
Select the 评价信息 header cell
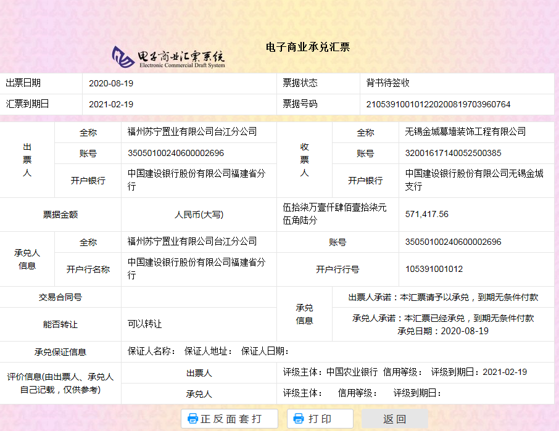[x=60, y=384]
